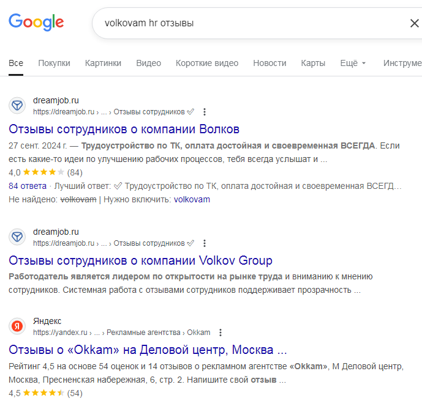Screen dimensions: 422x401
Task: Switch to the "Новости" tab
Action: click(x=269, y=63)
